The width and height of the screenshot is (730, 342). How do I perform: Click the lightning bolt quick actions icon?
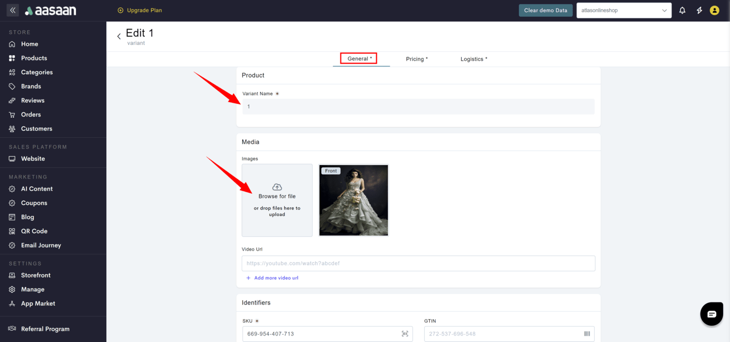[x=699, y=10]
